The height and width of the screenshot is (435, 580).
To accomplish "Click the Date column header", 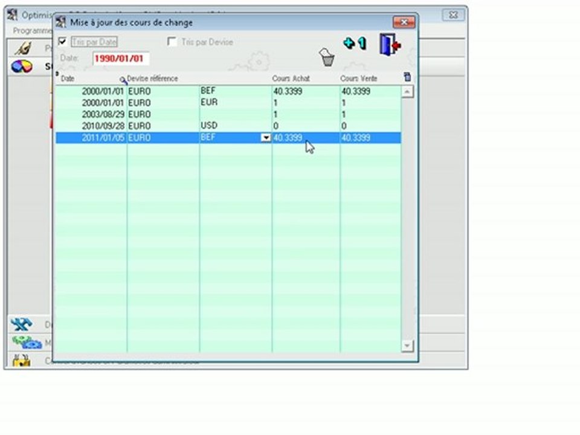I will click(68, 79).
